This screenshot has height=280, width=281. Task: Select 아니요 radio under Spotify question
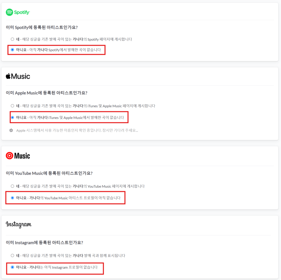click(x=12, y=50)
